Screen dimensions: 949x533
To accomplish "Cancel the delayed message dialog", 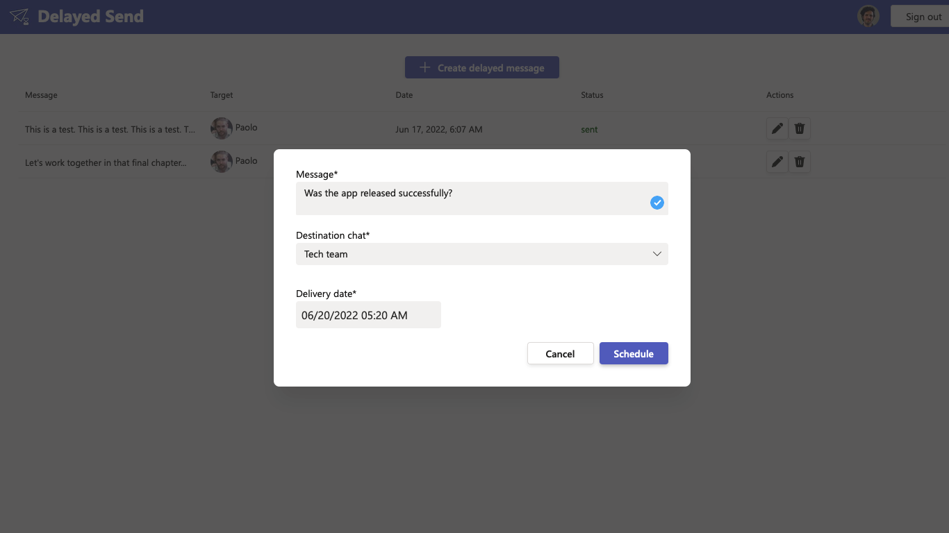I will [x=560, y=353].
